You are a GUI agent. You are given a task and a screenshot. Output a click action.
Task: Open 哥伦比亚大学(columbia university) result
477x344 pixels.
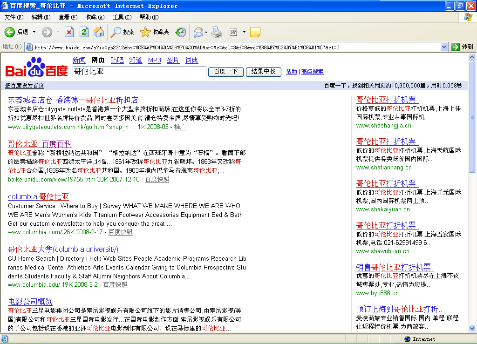(x=63, y=249)
